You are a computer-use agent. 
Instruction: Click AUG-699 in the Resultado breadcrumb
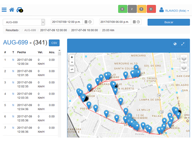click(30, 30)
